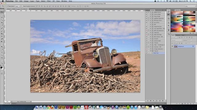Viewport: 197px width, 110px height.
Task: Open layer filter Kind dropdown
Action: [175, 37]
